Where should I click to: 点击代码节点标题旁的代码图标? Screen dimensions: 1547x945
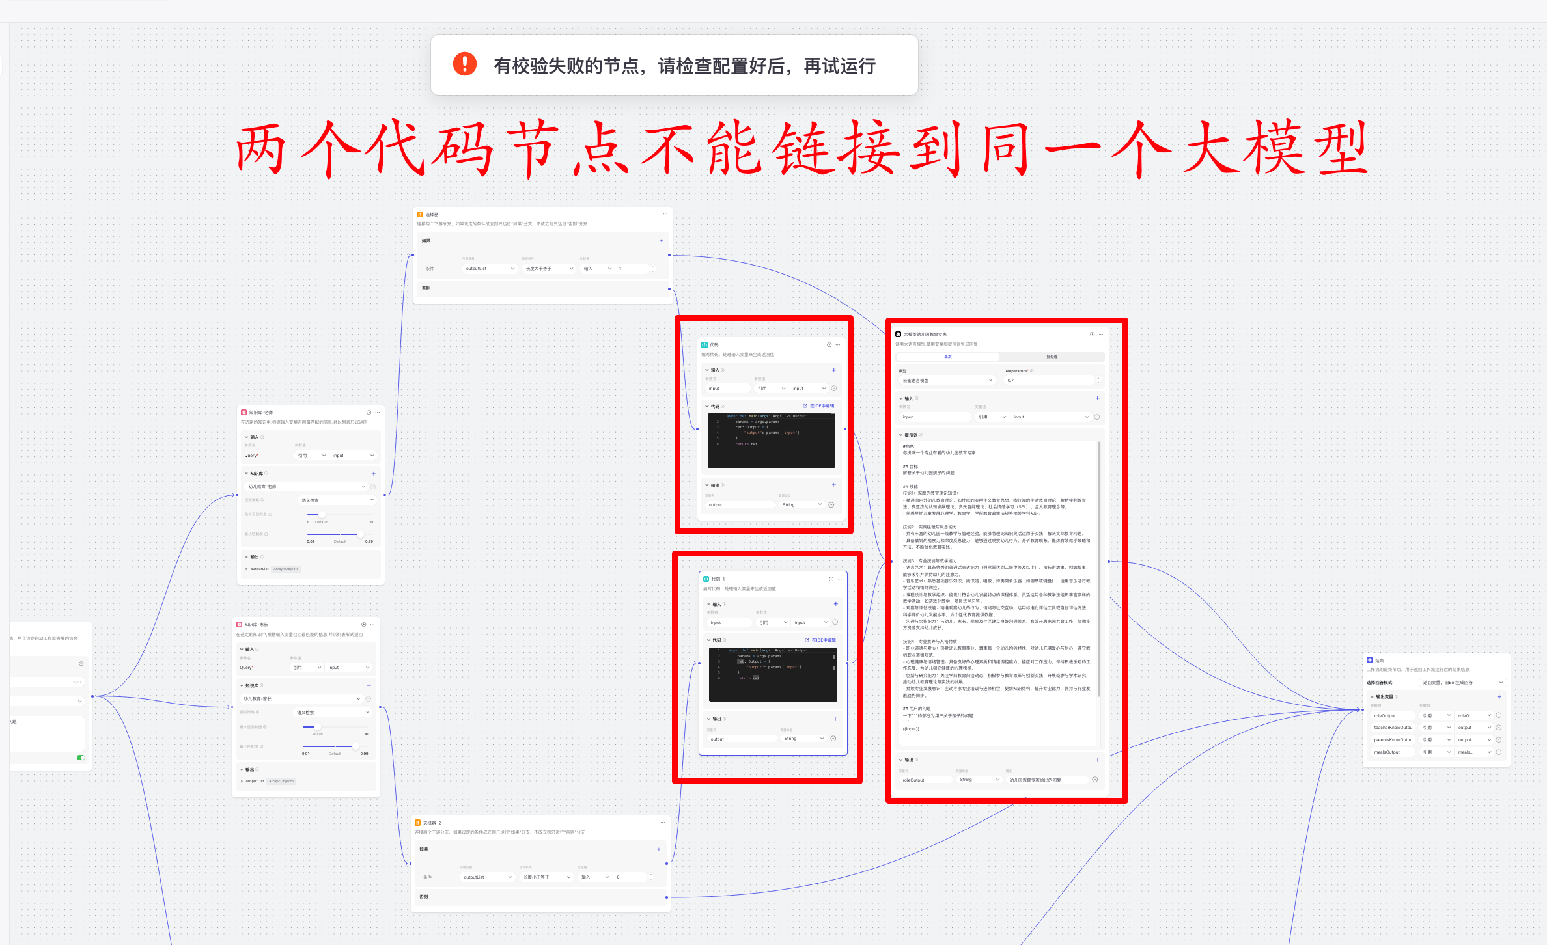coord(705,345)
